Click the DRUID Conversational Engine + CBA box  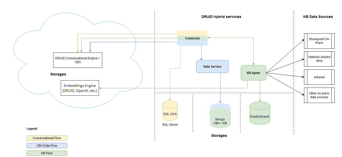click(78, 60)
